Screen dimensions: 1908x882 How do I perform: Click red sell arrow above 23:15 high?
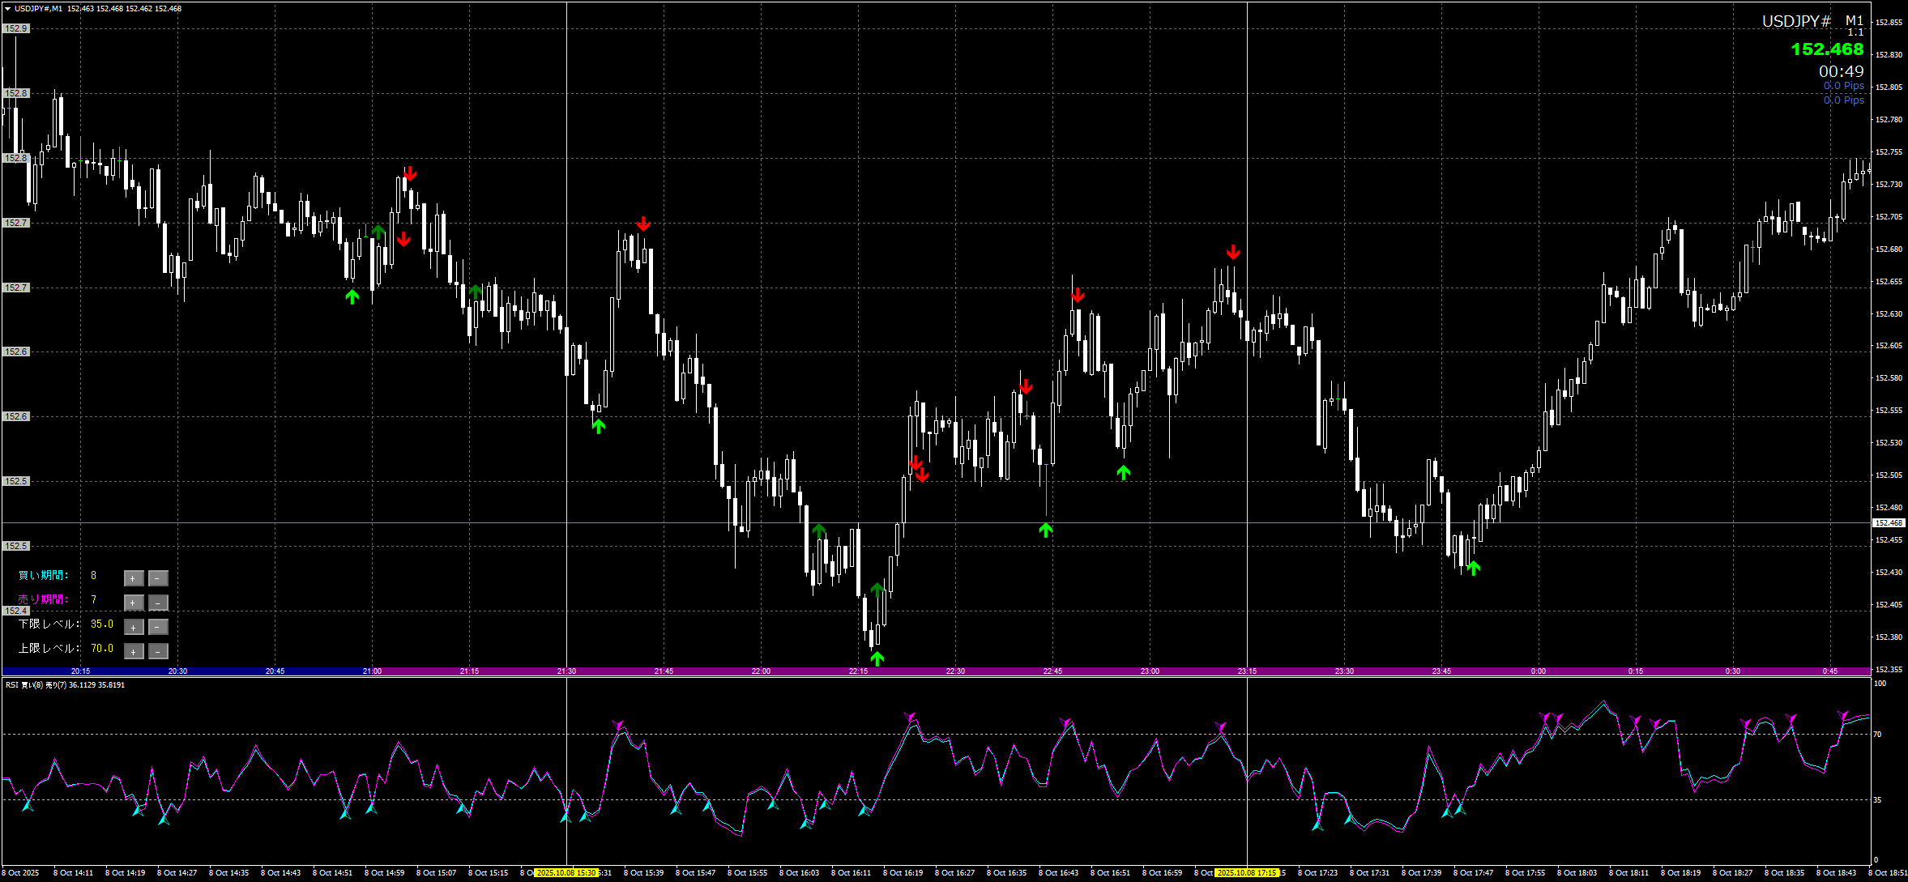pyautogui.click(x=1232, y=252)
